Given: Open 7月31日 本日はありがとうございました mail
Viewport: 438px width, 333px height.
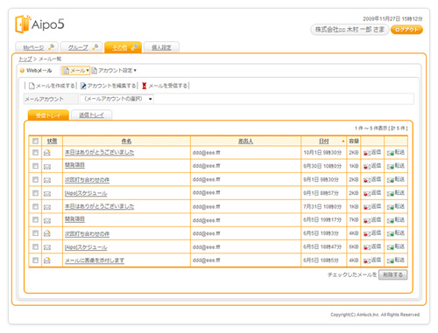Looking at the screenshot, I should [x=99, y=206].
